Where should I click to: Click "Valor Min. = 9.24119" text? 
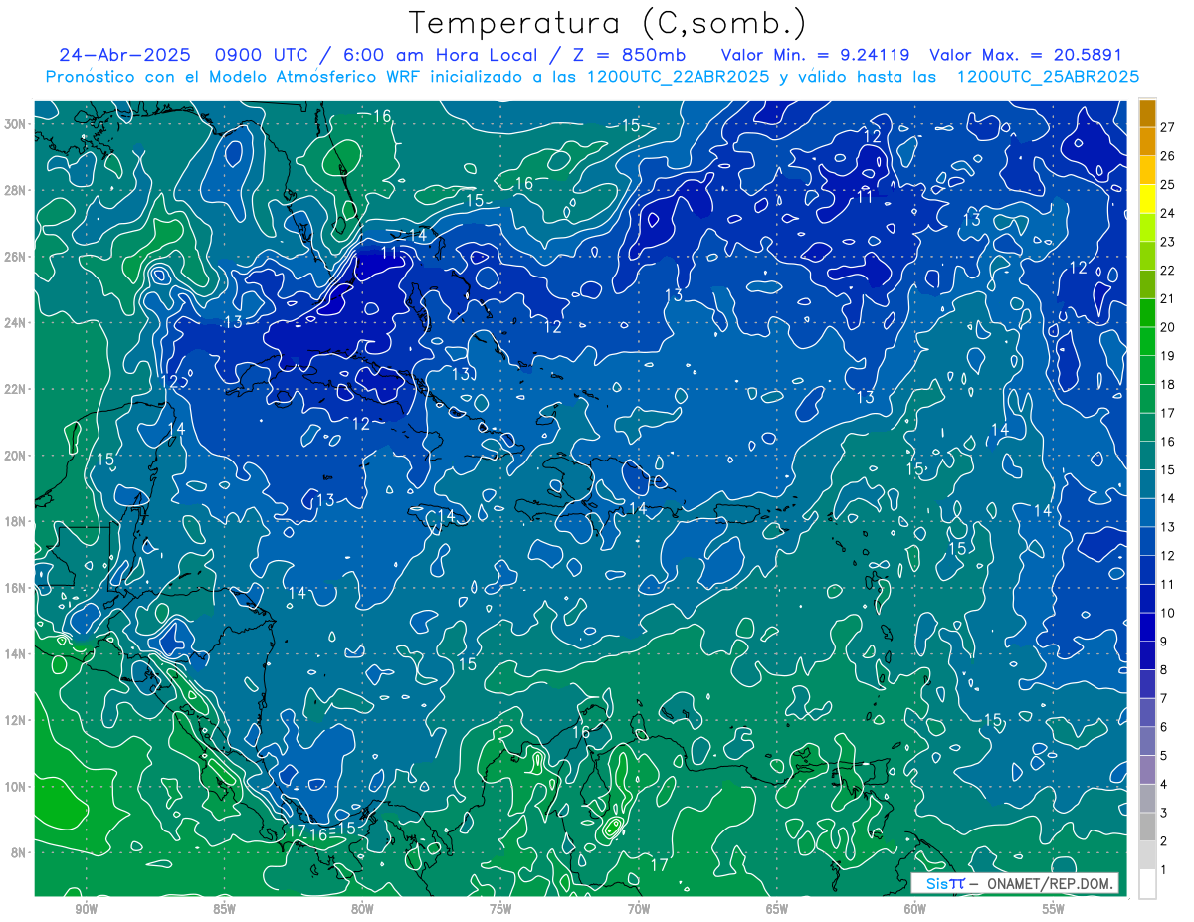[816, 55]
